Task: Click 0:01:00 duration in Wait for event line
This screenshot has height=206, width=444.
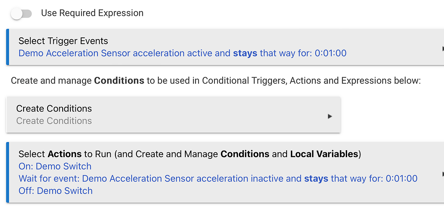Action: point(401,179)
